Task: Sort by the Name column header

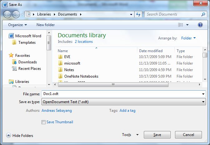Action: tap(63, 51)
